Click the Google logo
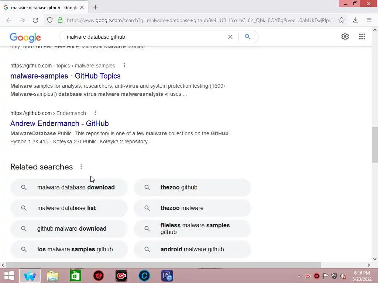 [25, 37]
